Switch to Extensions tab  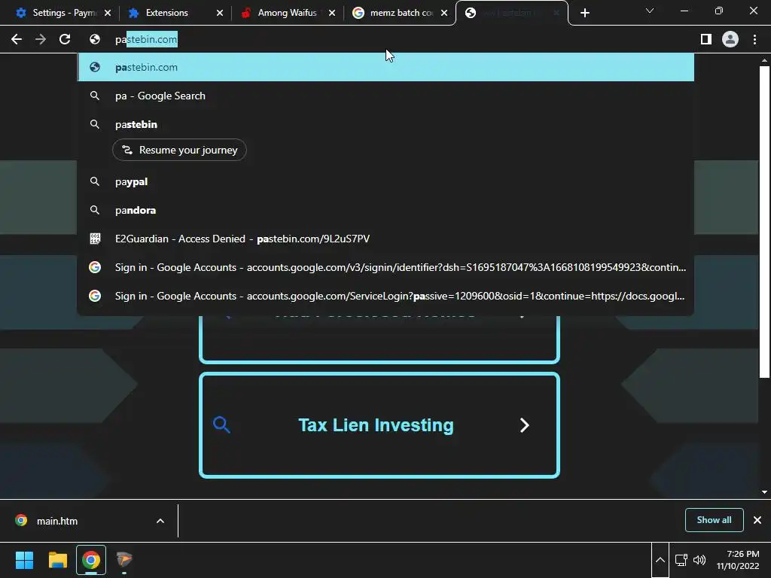[x=167, y=13]
